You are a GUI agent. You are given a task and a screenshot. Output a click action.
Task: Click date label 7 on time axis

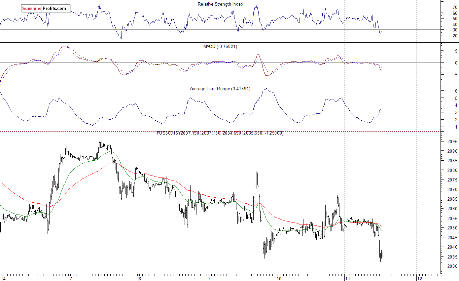[70, 278]
